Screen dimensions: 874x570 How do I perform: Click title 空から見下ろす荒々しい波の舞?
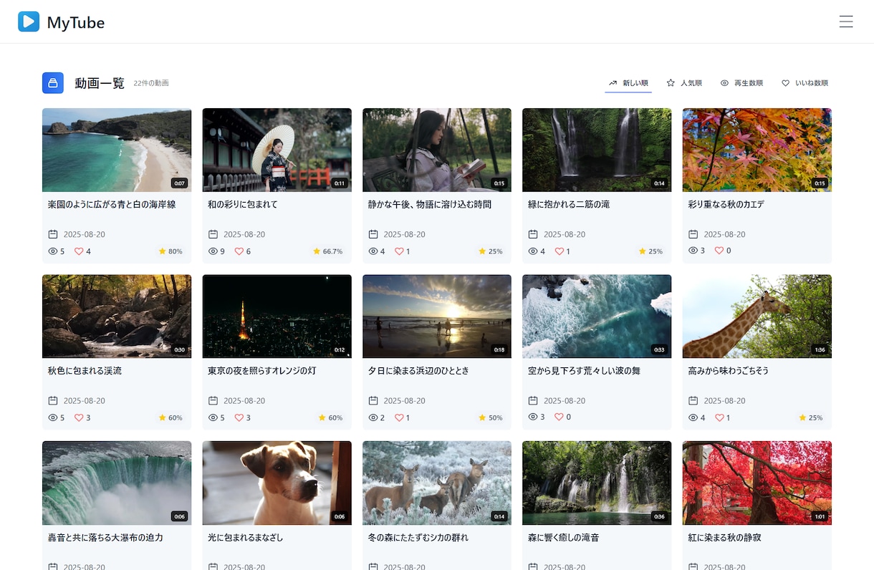(x=584, y=371)
